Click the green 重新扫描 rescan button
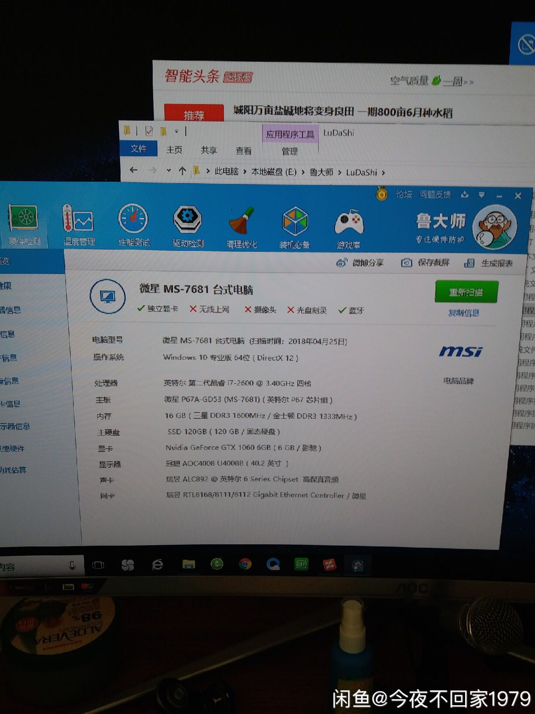 tap(466, 292)
